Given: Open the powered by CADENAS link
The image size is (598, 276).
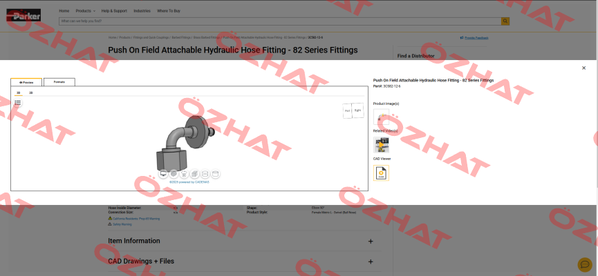Looking at the screenshot, I should [189, 182].
